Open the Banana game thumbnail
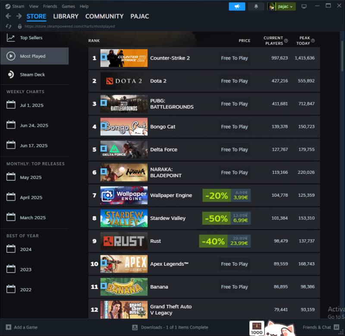 point(124,287)
